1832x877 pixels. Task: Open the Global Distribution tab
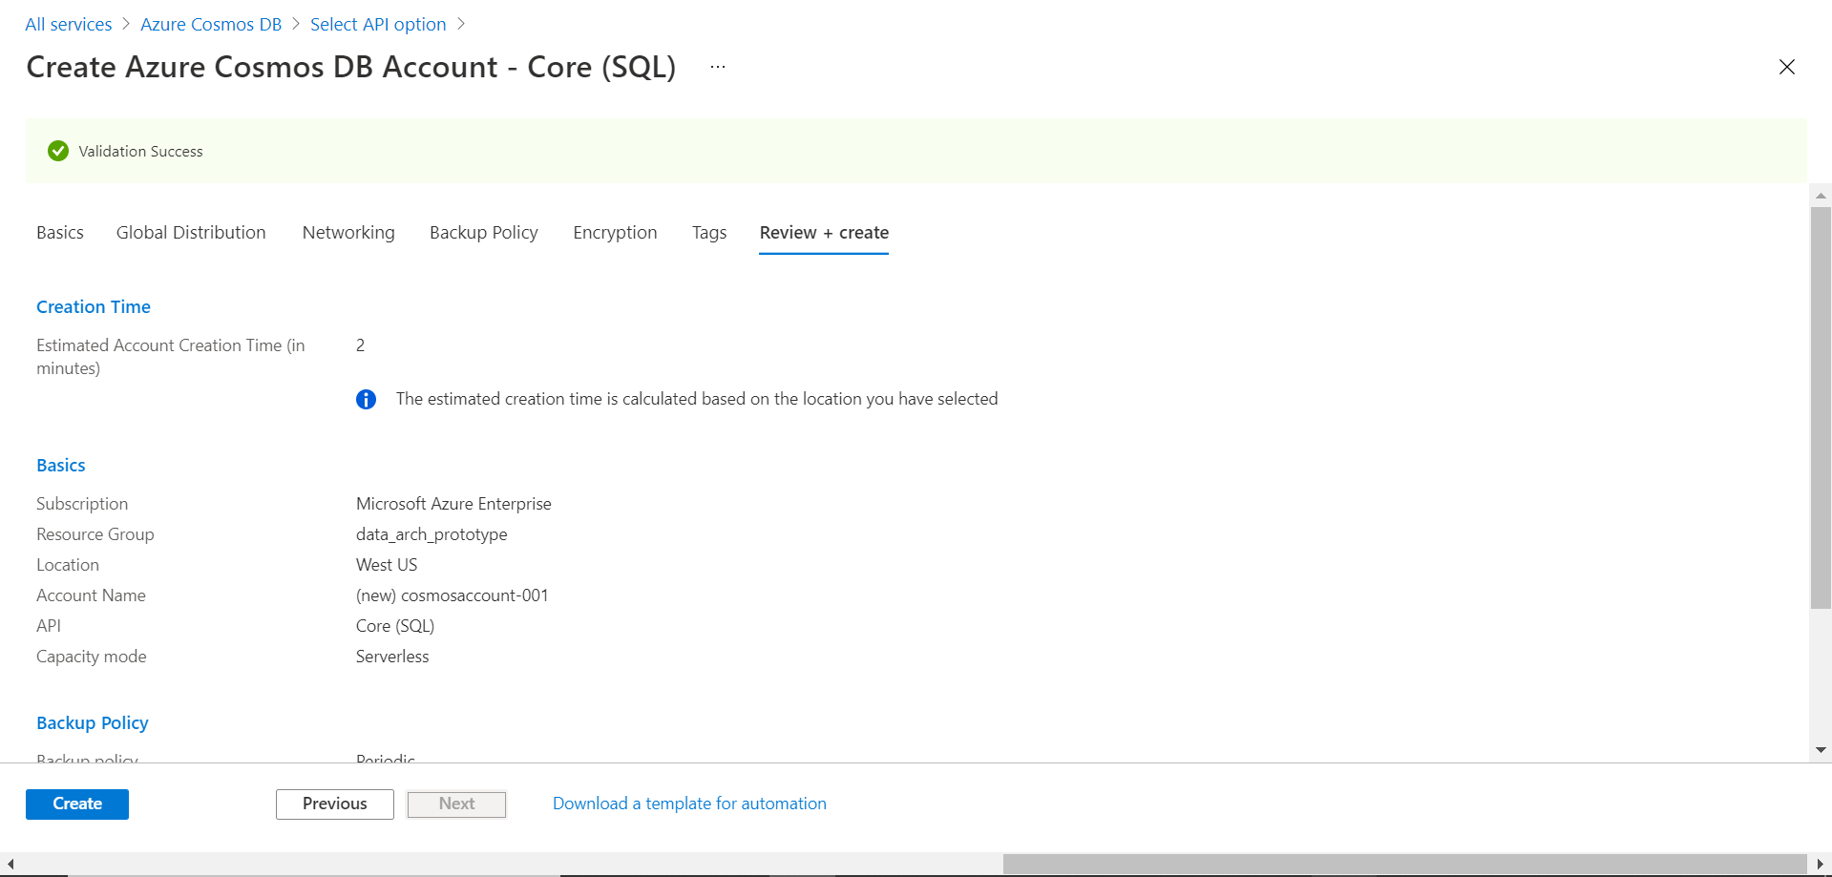[x=191, y=233]
